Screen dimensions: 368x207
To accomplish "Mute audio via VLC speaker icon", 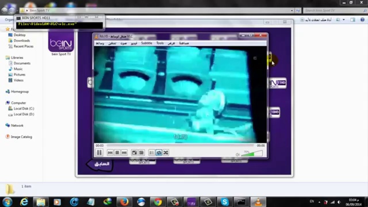I will coord(237,154).
